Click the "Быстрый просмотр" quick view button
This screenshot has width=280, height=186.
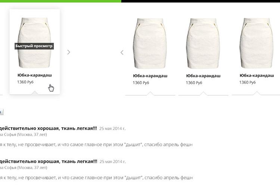click(34, 46)
